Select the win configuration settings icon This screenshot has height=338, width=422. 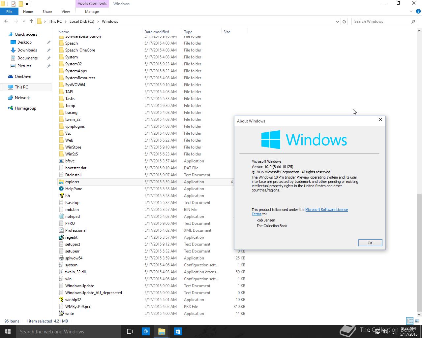(61, 279)
